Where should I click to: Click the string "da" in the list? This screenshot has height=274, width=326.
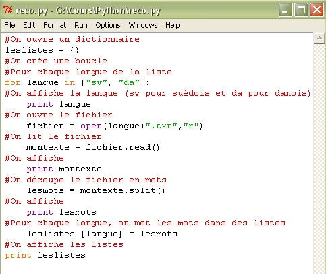click(x=130, y=82)
